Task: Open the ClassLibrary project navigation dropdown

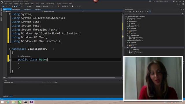Action: [x=23, y=11]
